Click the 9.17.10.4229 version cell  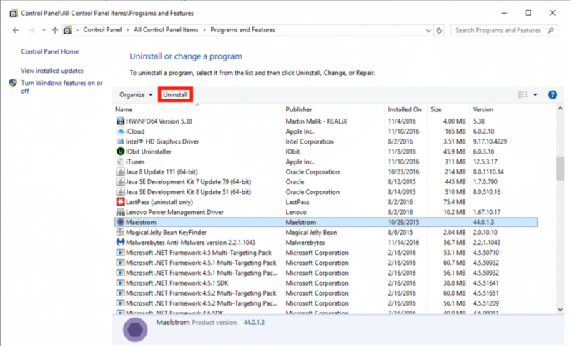(490, 141)
